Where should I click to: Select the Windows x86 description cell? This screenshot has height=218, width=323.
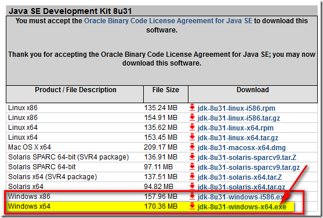29,197
